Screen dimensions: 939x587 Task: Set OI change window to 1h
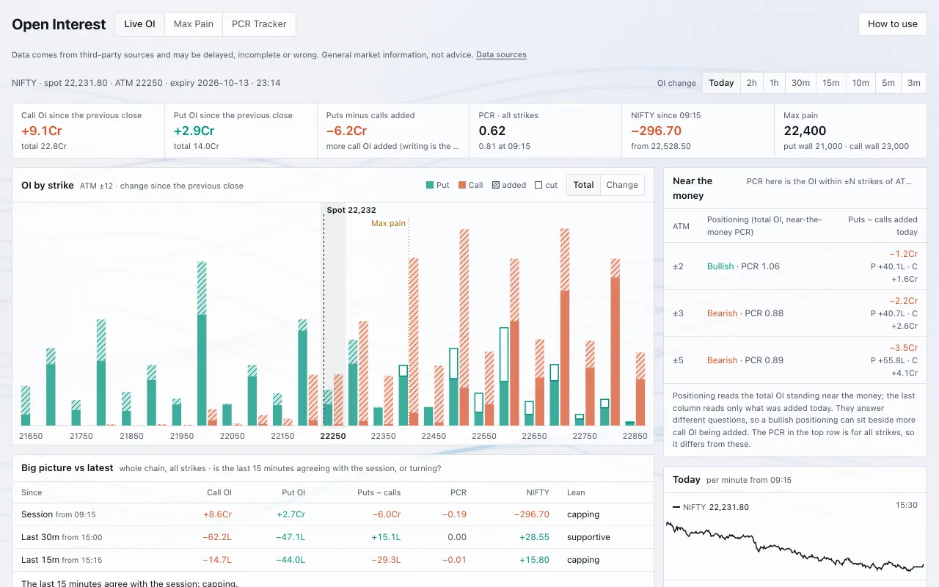[x=774, y=83]
